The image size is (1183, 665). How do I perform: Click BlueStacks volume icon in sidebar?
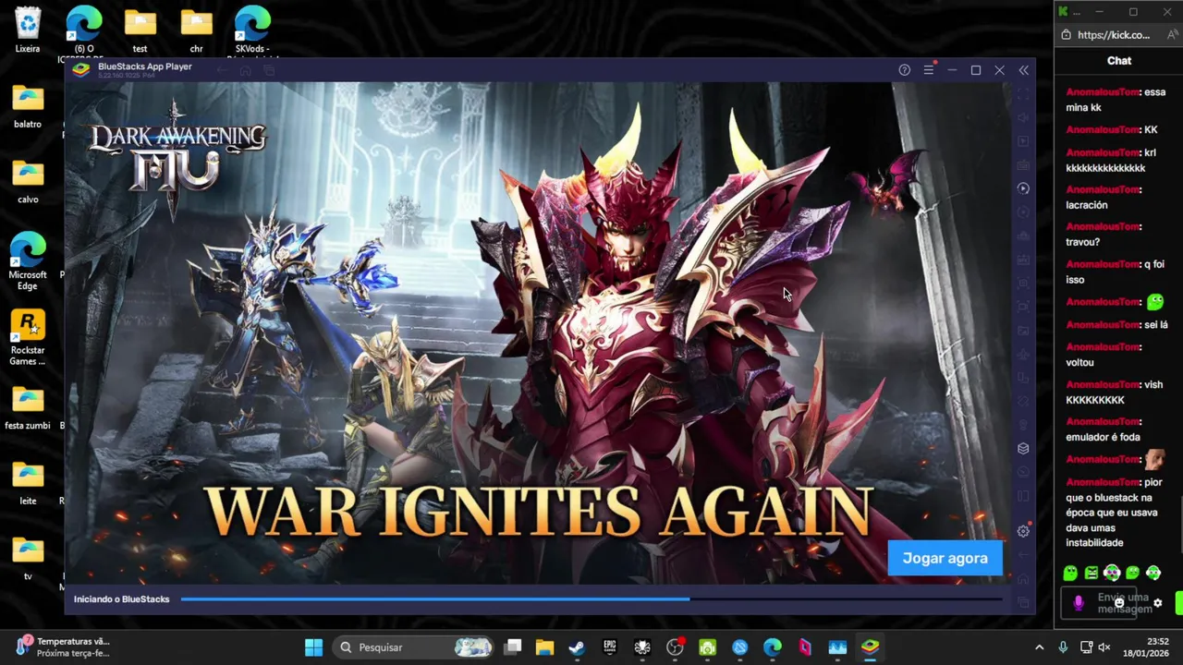pyautogui.click(x=1023, y=118)
